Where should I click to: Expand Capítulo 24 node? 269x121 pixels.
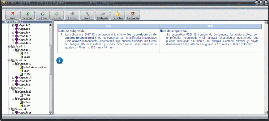(x=13, y=85)
